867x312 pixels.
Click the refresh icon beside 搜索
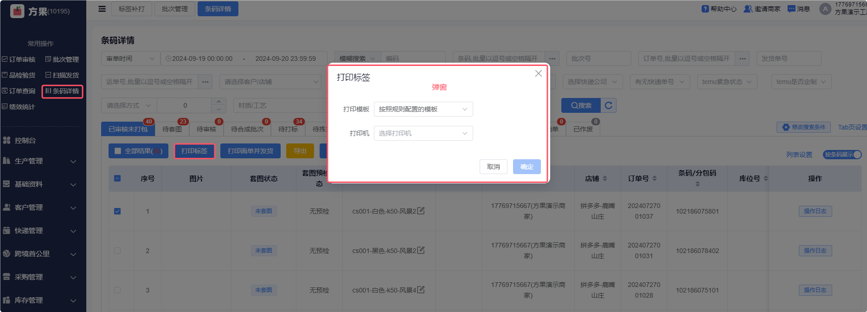point(609,105)
